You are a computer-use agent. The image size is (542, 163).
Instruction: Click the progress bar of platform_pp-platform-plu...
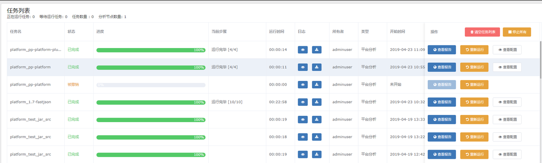[x=151, y=50]
